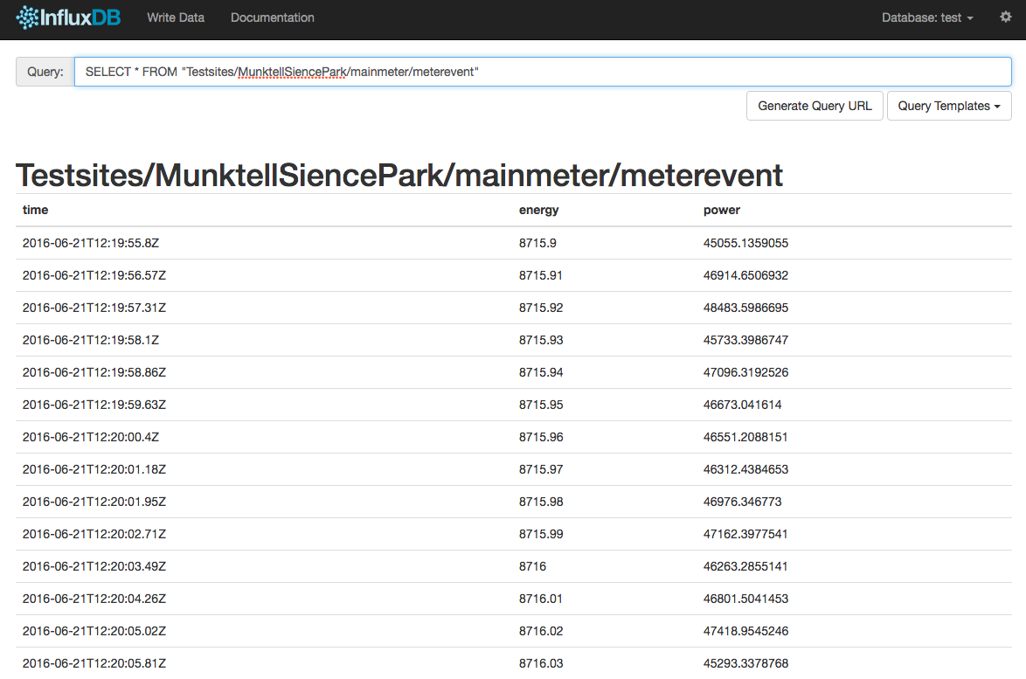Click power value 45733.3986747
Image resolution: width=1026 pixels, height=679 pixels.
click(746, 340)
